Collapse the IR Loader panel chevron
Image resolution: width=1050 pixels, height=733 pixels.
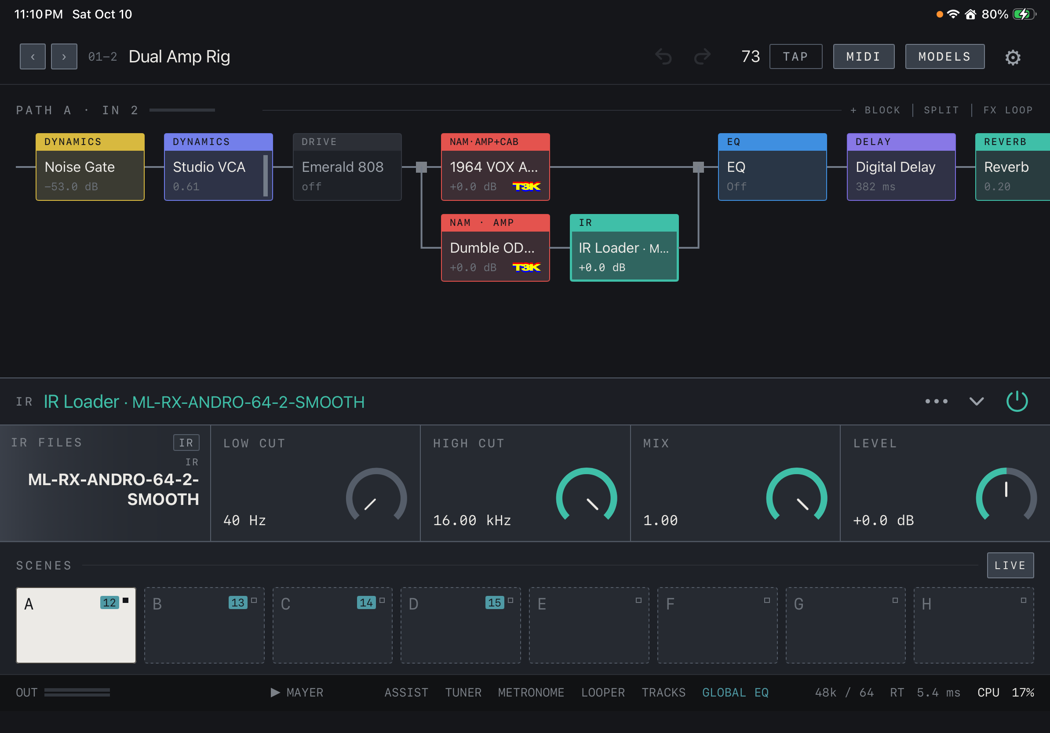point(977,401)
